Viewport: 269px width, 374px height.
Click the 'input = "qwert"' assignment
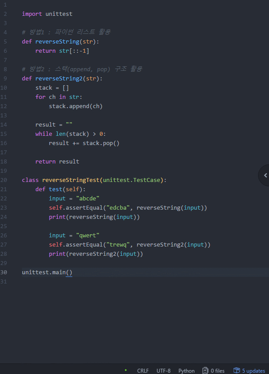[74, 236]
